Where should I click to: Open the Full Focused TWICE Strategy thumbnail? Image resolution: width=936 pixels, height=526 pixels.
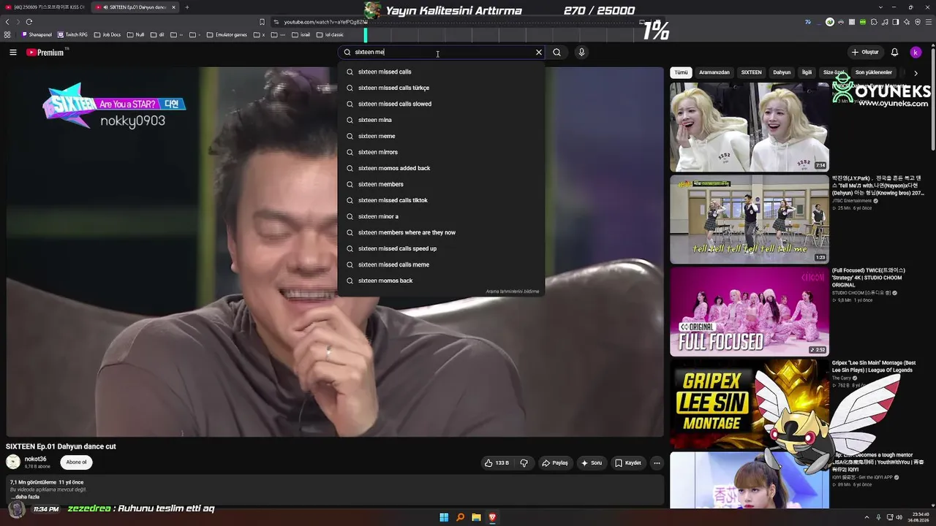(750, 311)
